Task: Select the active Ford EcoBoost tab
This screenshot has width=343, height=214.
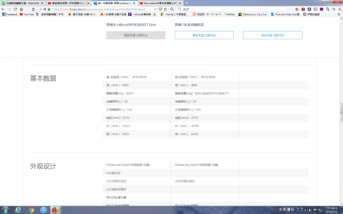Action: 115,3
